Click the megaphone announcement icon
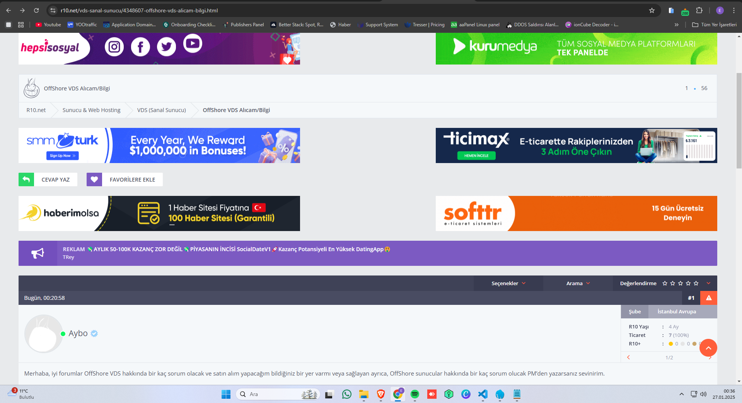 (x=38, y=253)
